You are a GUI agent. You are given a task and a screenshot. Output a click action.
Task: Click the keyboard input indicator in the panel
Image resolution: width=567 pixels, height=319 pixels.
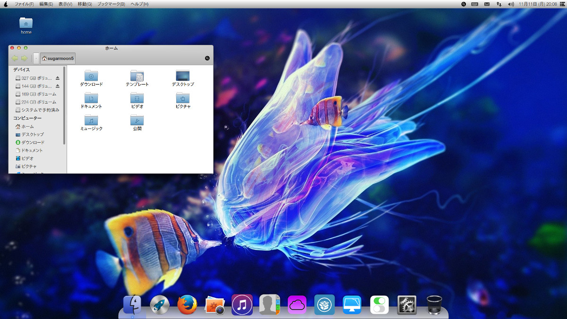tap(474, 4)
